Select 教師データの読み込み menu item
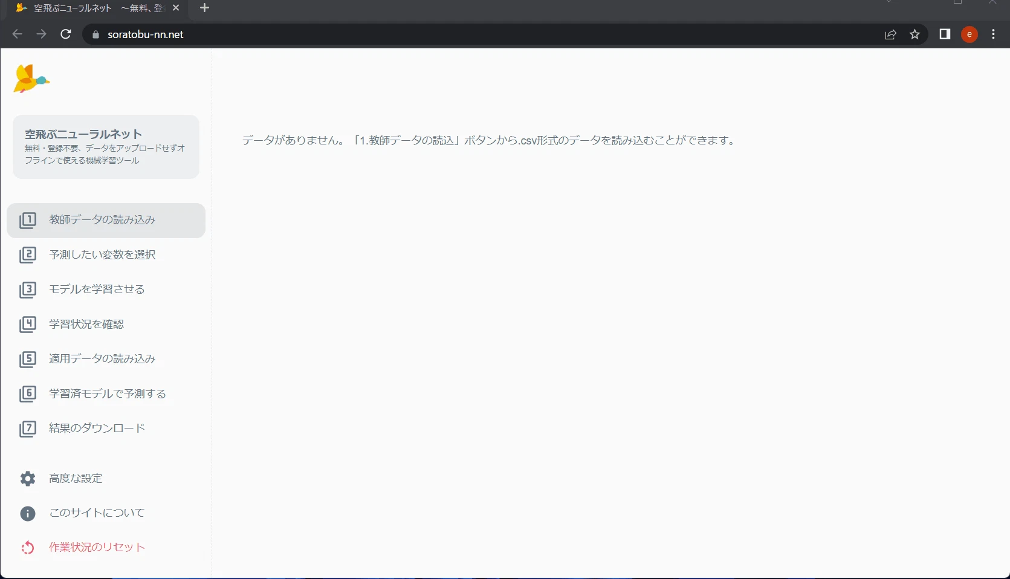Screen dimensions: 1010x579 click(106, 221)
